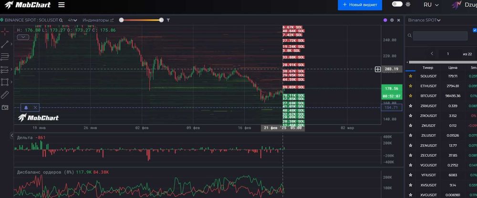Select the YGGUSDT ticker row
This screenshot has width=477, height=198.
441,165
